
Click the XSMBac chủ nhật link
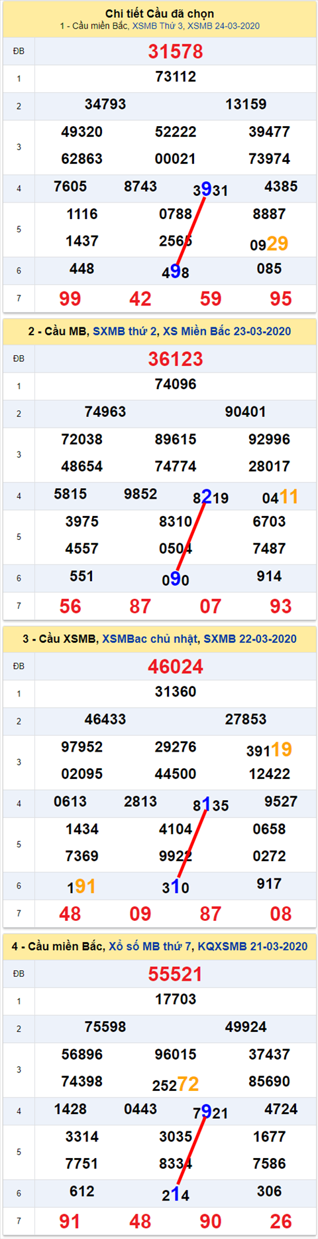tap(150, 639)
